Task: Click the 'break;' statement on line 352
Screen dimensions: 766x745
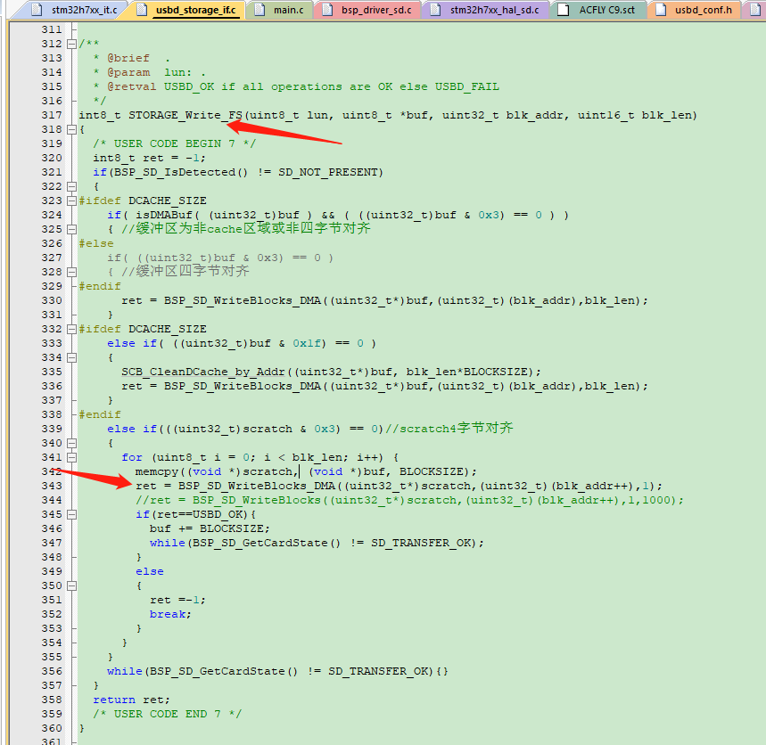Action: (170, 614)
